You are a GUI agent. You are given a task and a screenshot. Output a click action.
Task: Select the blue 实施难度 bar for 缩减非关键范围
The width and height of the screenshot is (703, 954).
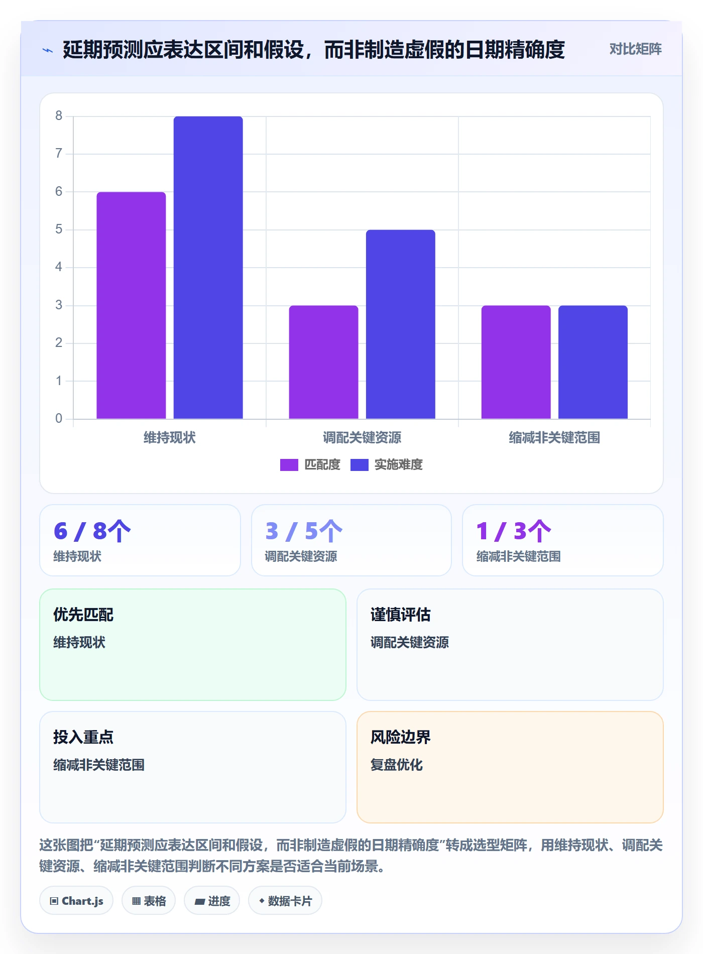coord(593,362)
